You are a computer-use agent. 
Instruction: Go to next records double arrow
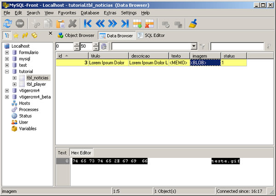(x=113, y=23)
